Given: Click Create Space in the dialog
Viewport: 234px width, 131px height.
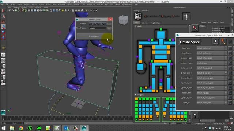Looking at the screenshot, I should [94, 36].
